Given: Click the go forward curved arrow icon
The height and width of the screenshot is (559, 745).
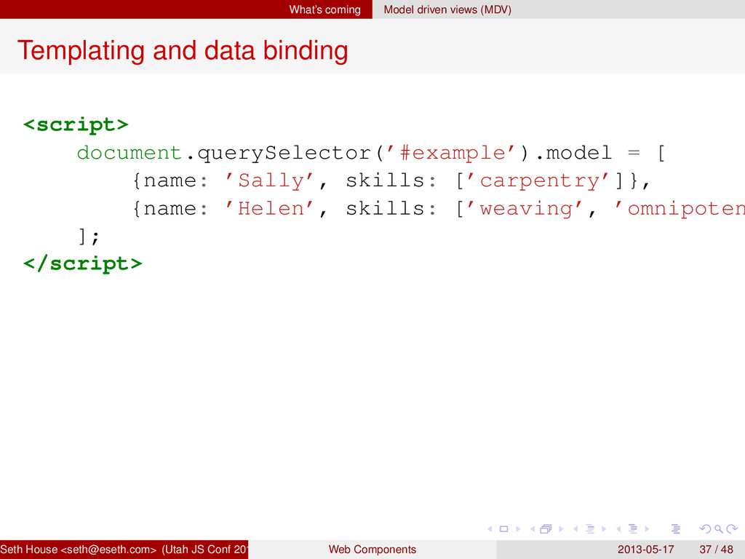Looking at the screenshot, I should [732, 529].
